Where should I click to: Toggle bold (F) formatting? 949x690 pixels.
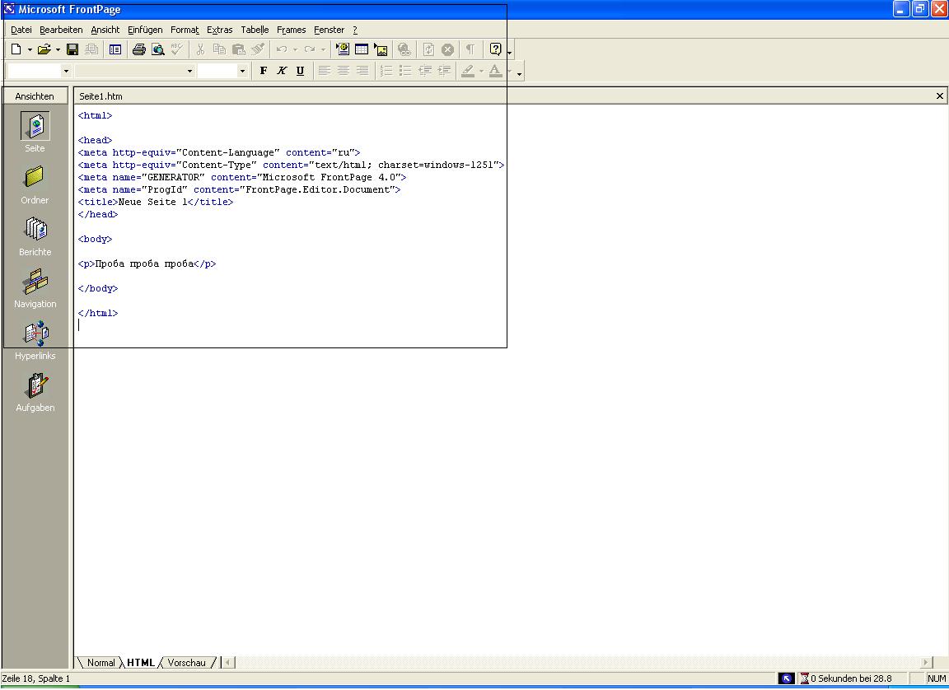264,71
